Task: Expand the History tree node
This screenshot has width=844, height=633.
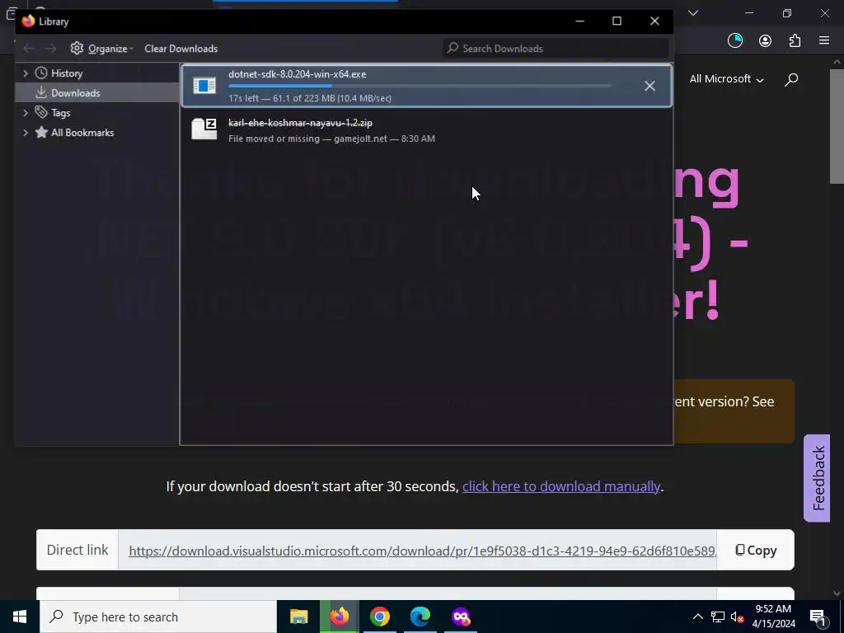Action: tap(26, 73)
